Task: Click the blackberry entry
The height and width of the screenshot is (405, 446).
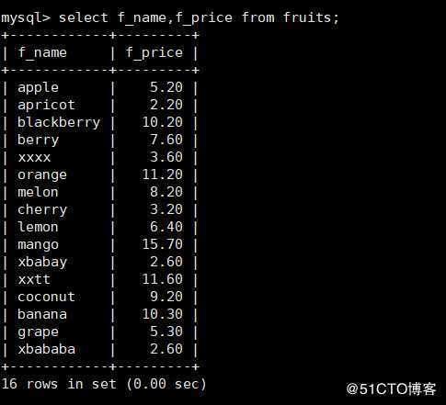Action: pos(59,123)
